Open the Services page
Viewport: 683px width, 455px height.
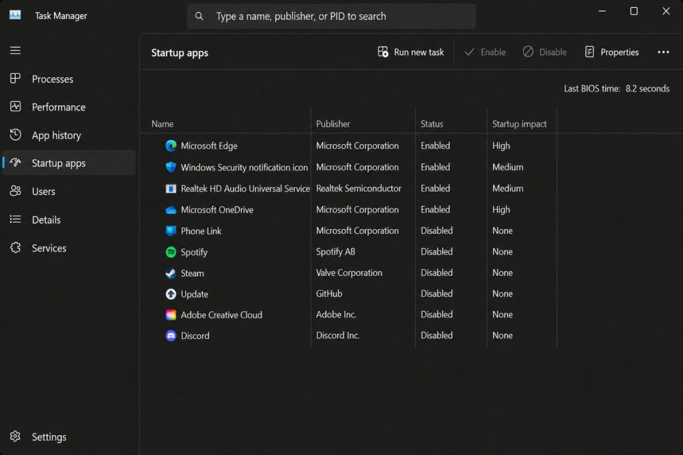[69, 248]
